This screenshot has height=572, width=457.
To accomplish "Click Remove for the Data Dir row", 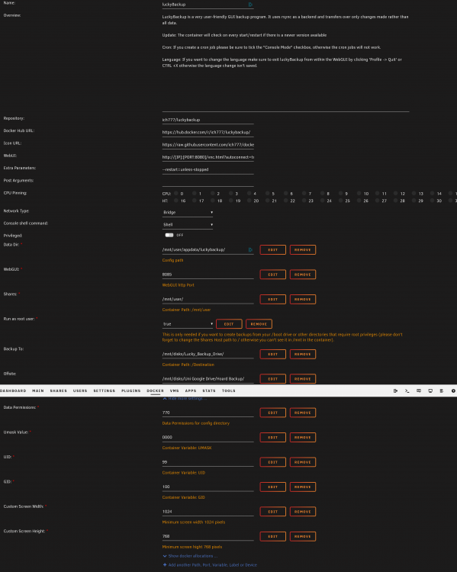I will (x=303, y=250).
